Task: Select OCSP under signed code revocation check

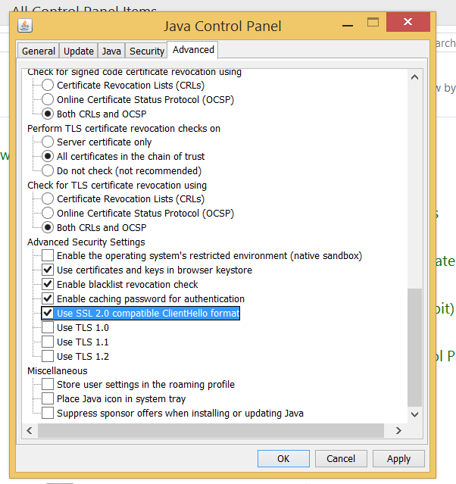Action: click(48, 99)
